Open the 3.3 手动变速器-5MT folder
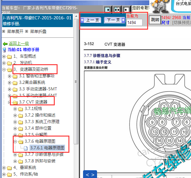The width and height of the screenshot is (191, 178). 38,89
